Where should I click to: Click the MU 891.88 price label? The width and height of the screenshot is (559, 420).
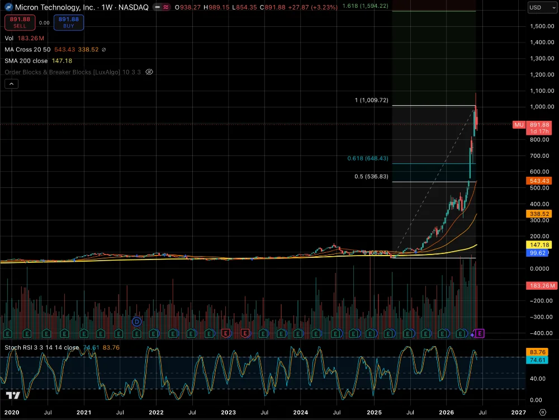coord(532,128)
